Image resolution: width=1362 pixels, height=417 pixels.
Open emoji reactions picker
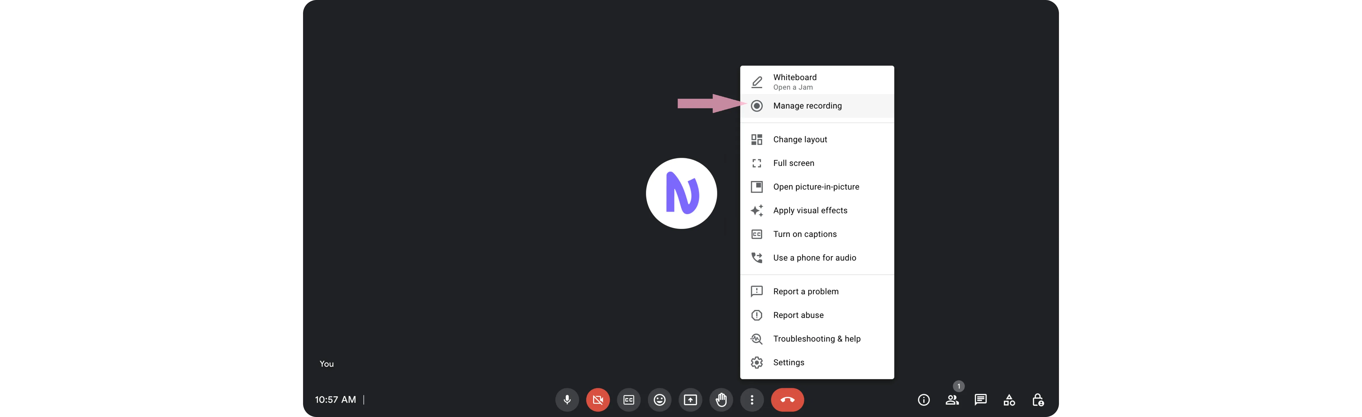click(659, 400)
